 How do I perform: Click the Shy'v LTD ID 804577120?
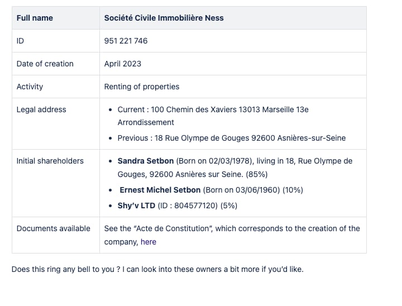tap(188, 205)
